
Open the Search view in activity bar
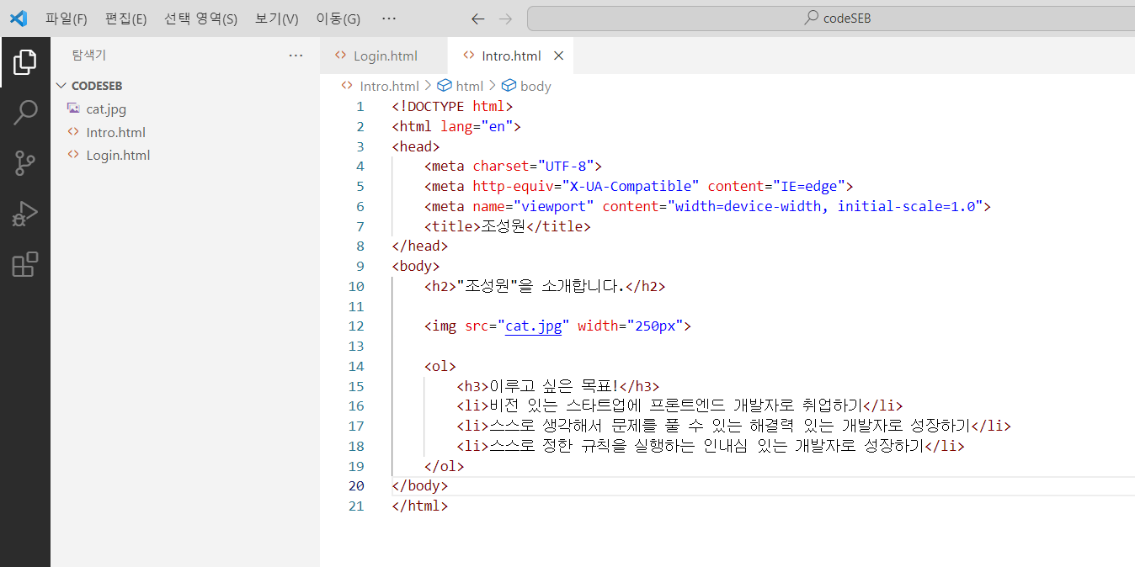tap(25, 112)
